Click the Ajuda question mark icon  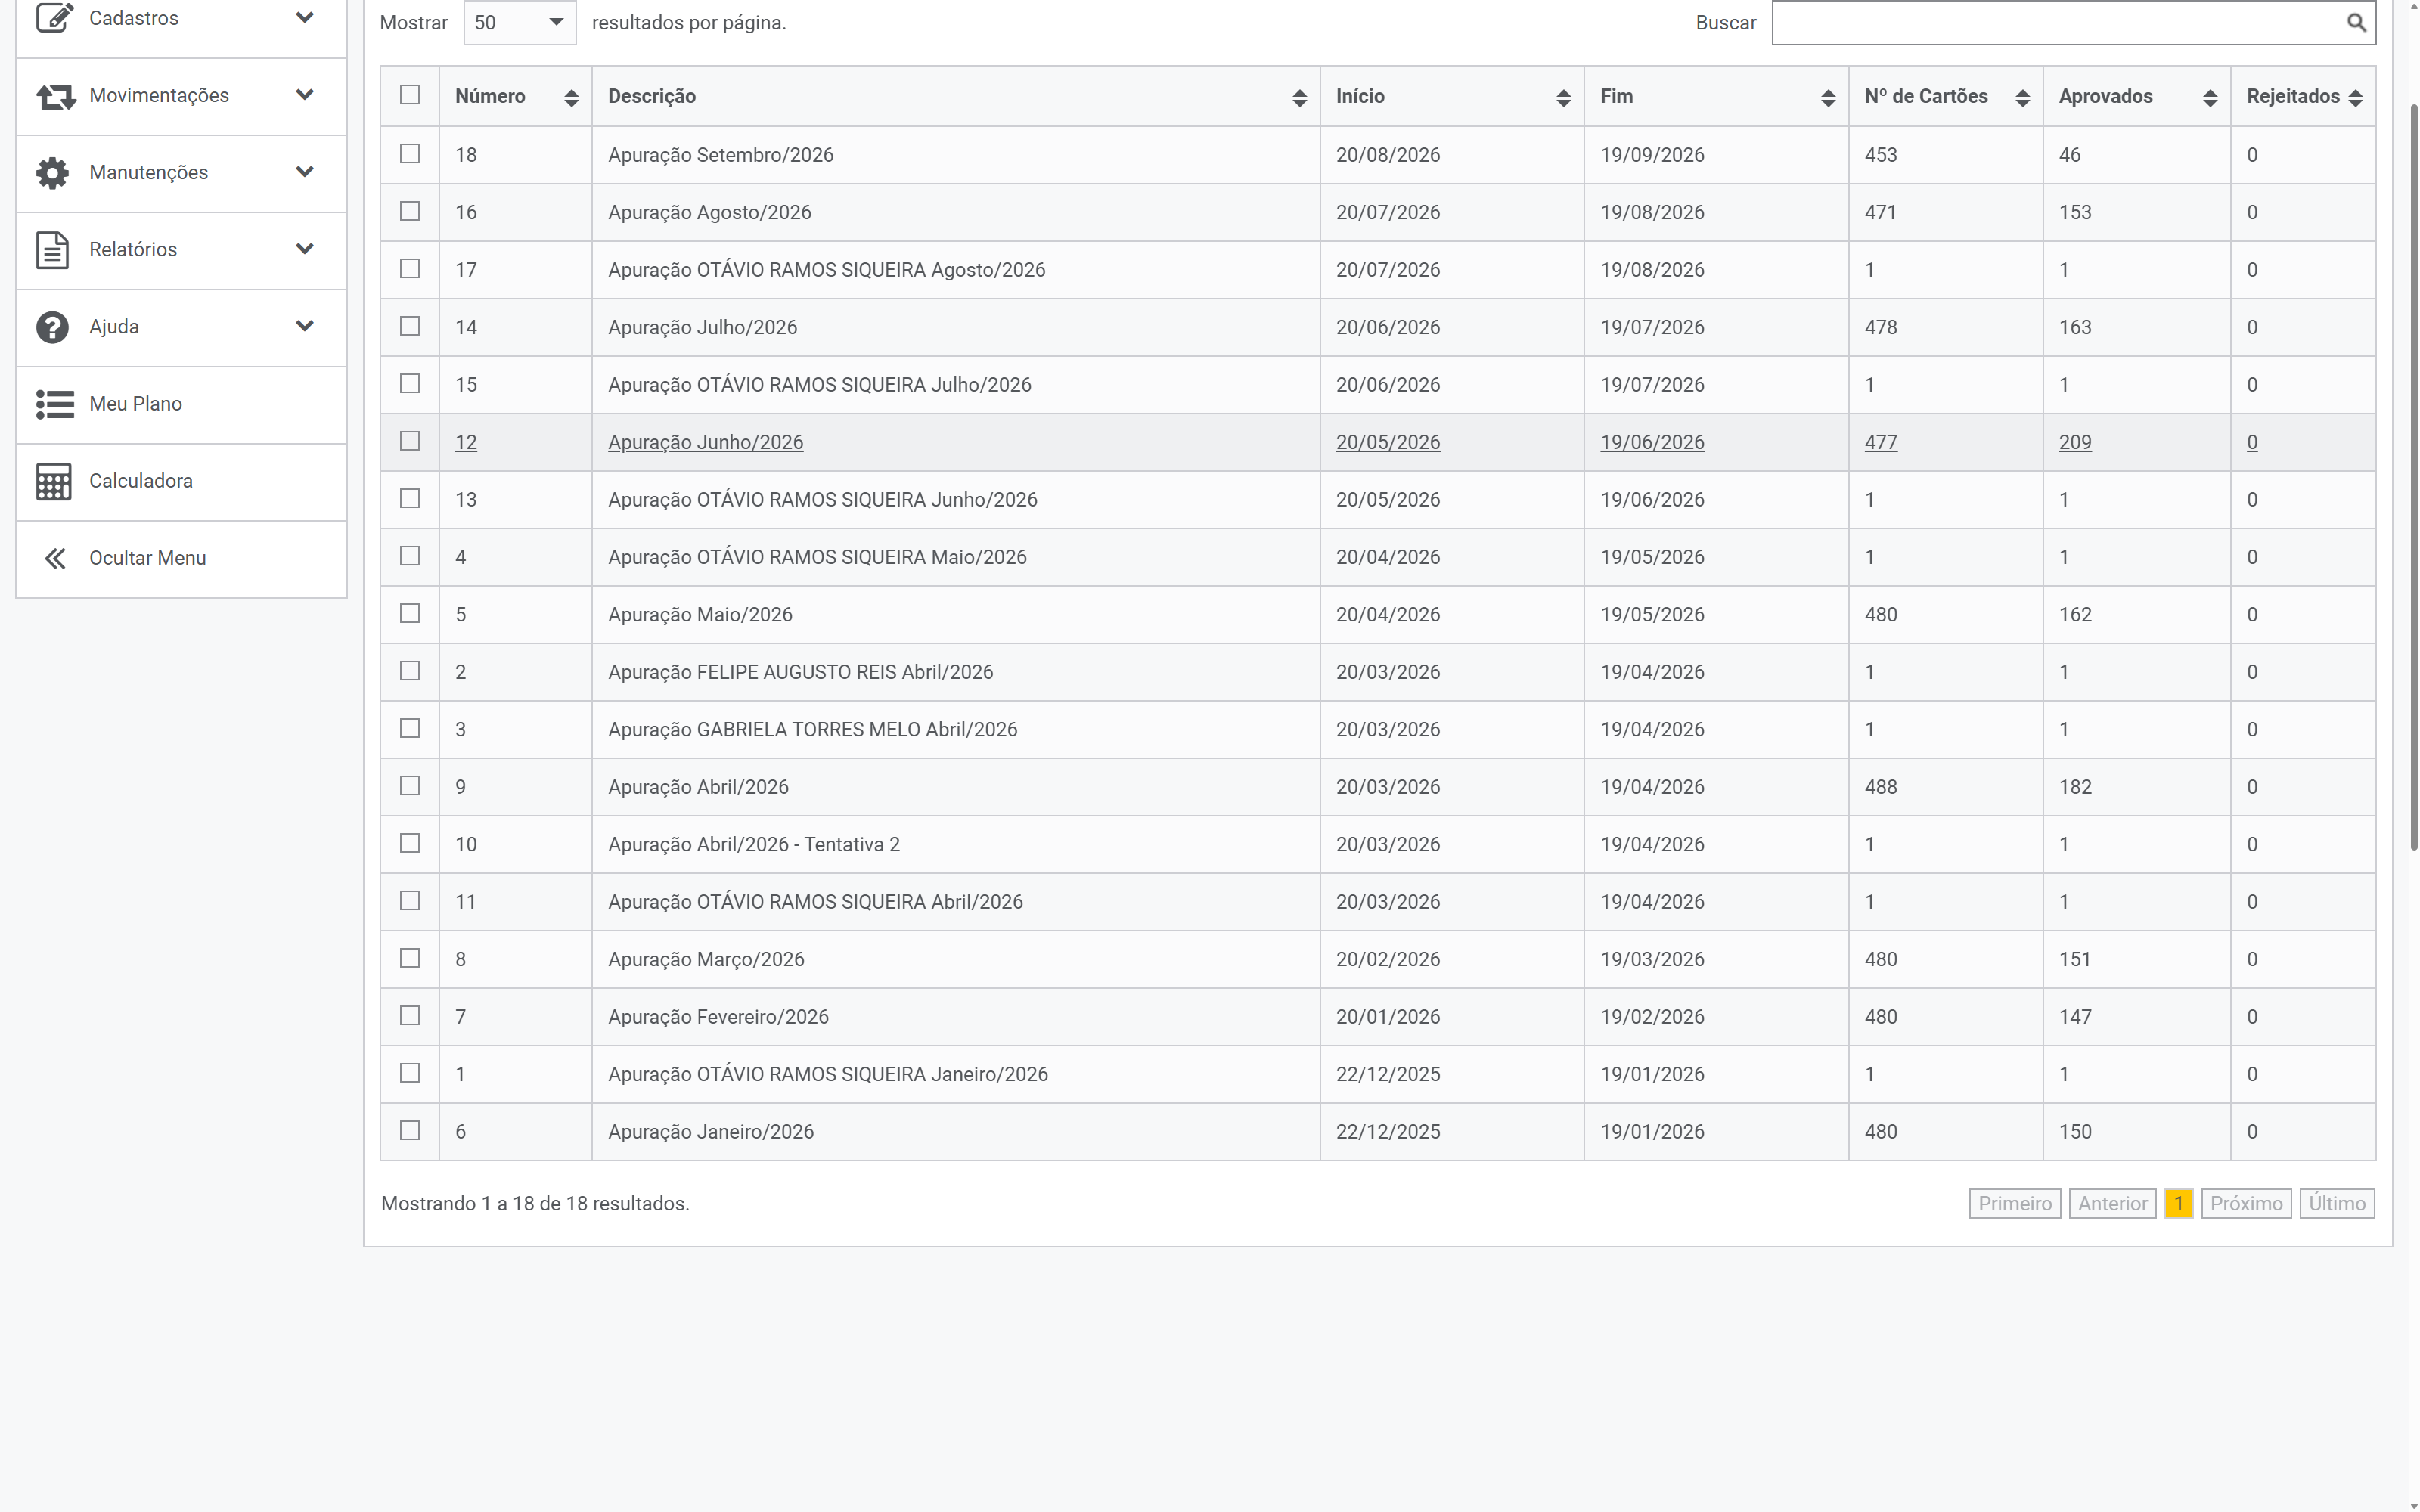point(52,327)
